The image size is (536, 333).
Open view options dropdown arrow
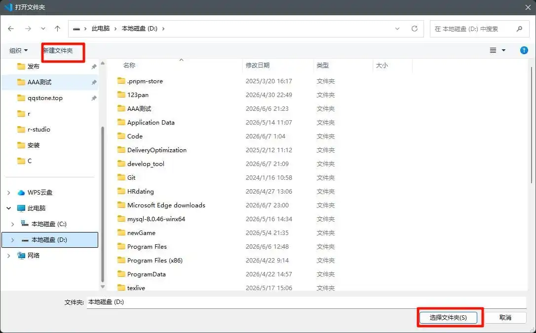coord(503,51)
